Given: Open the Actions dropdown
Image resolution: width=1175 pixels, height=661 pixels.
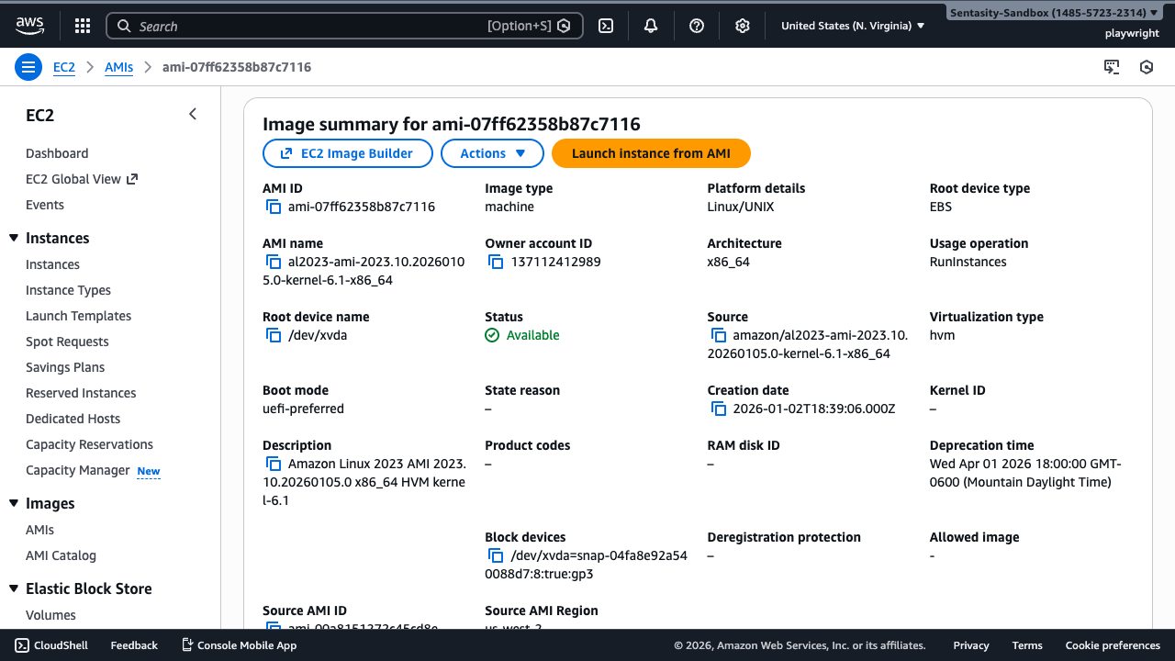Looking at the screenshot, I should [x=492, y=153].
